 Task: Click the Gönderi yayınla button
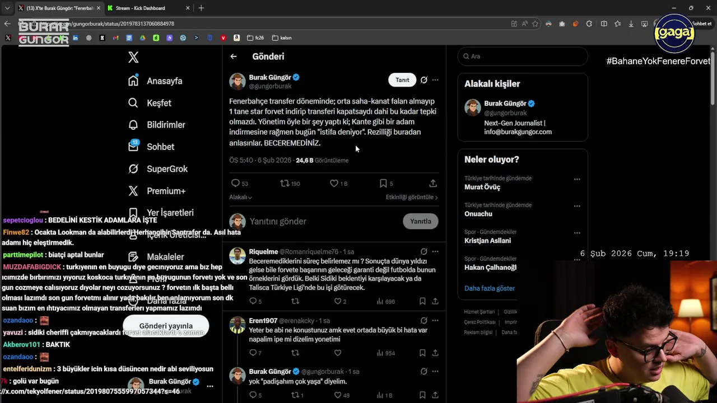(166, 326)
